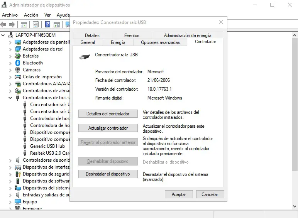The image size is (298, 218).
Task: Click the Adaptadores de red icon
Action: coord(18,49)
